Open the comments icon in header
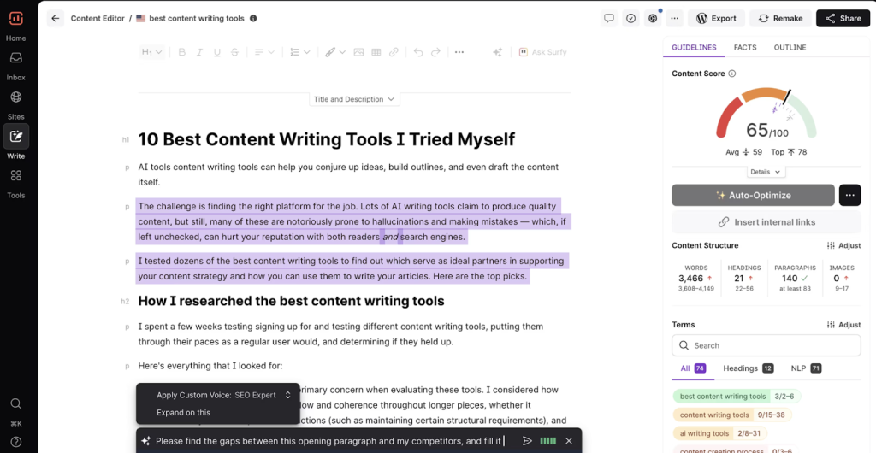876x453 pixels. (609, 19)
